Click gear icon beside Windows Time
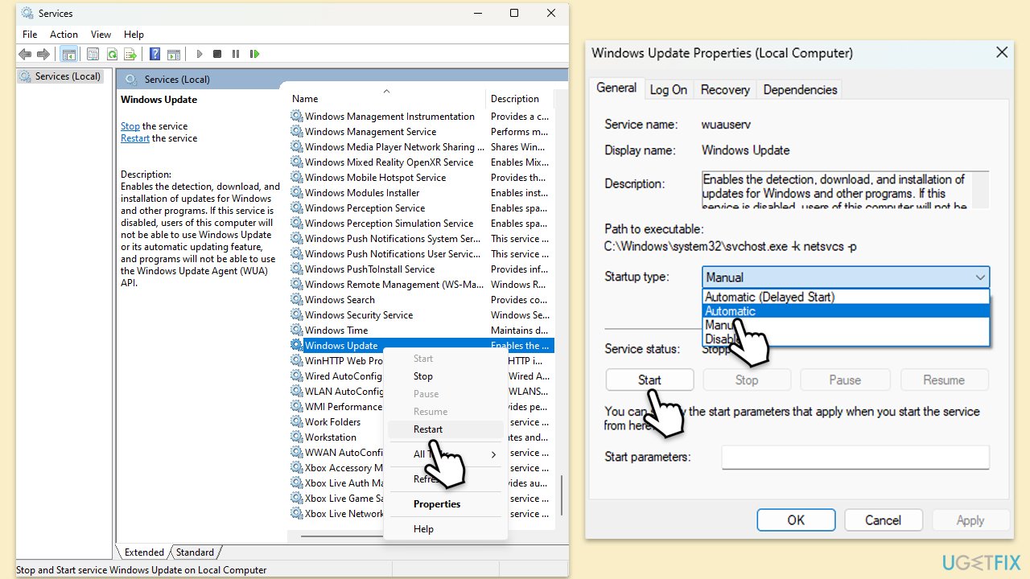Screen dimensions: 1030x579 pyautogui.click(x=297, y=330)
